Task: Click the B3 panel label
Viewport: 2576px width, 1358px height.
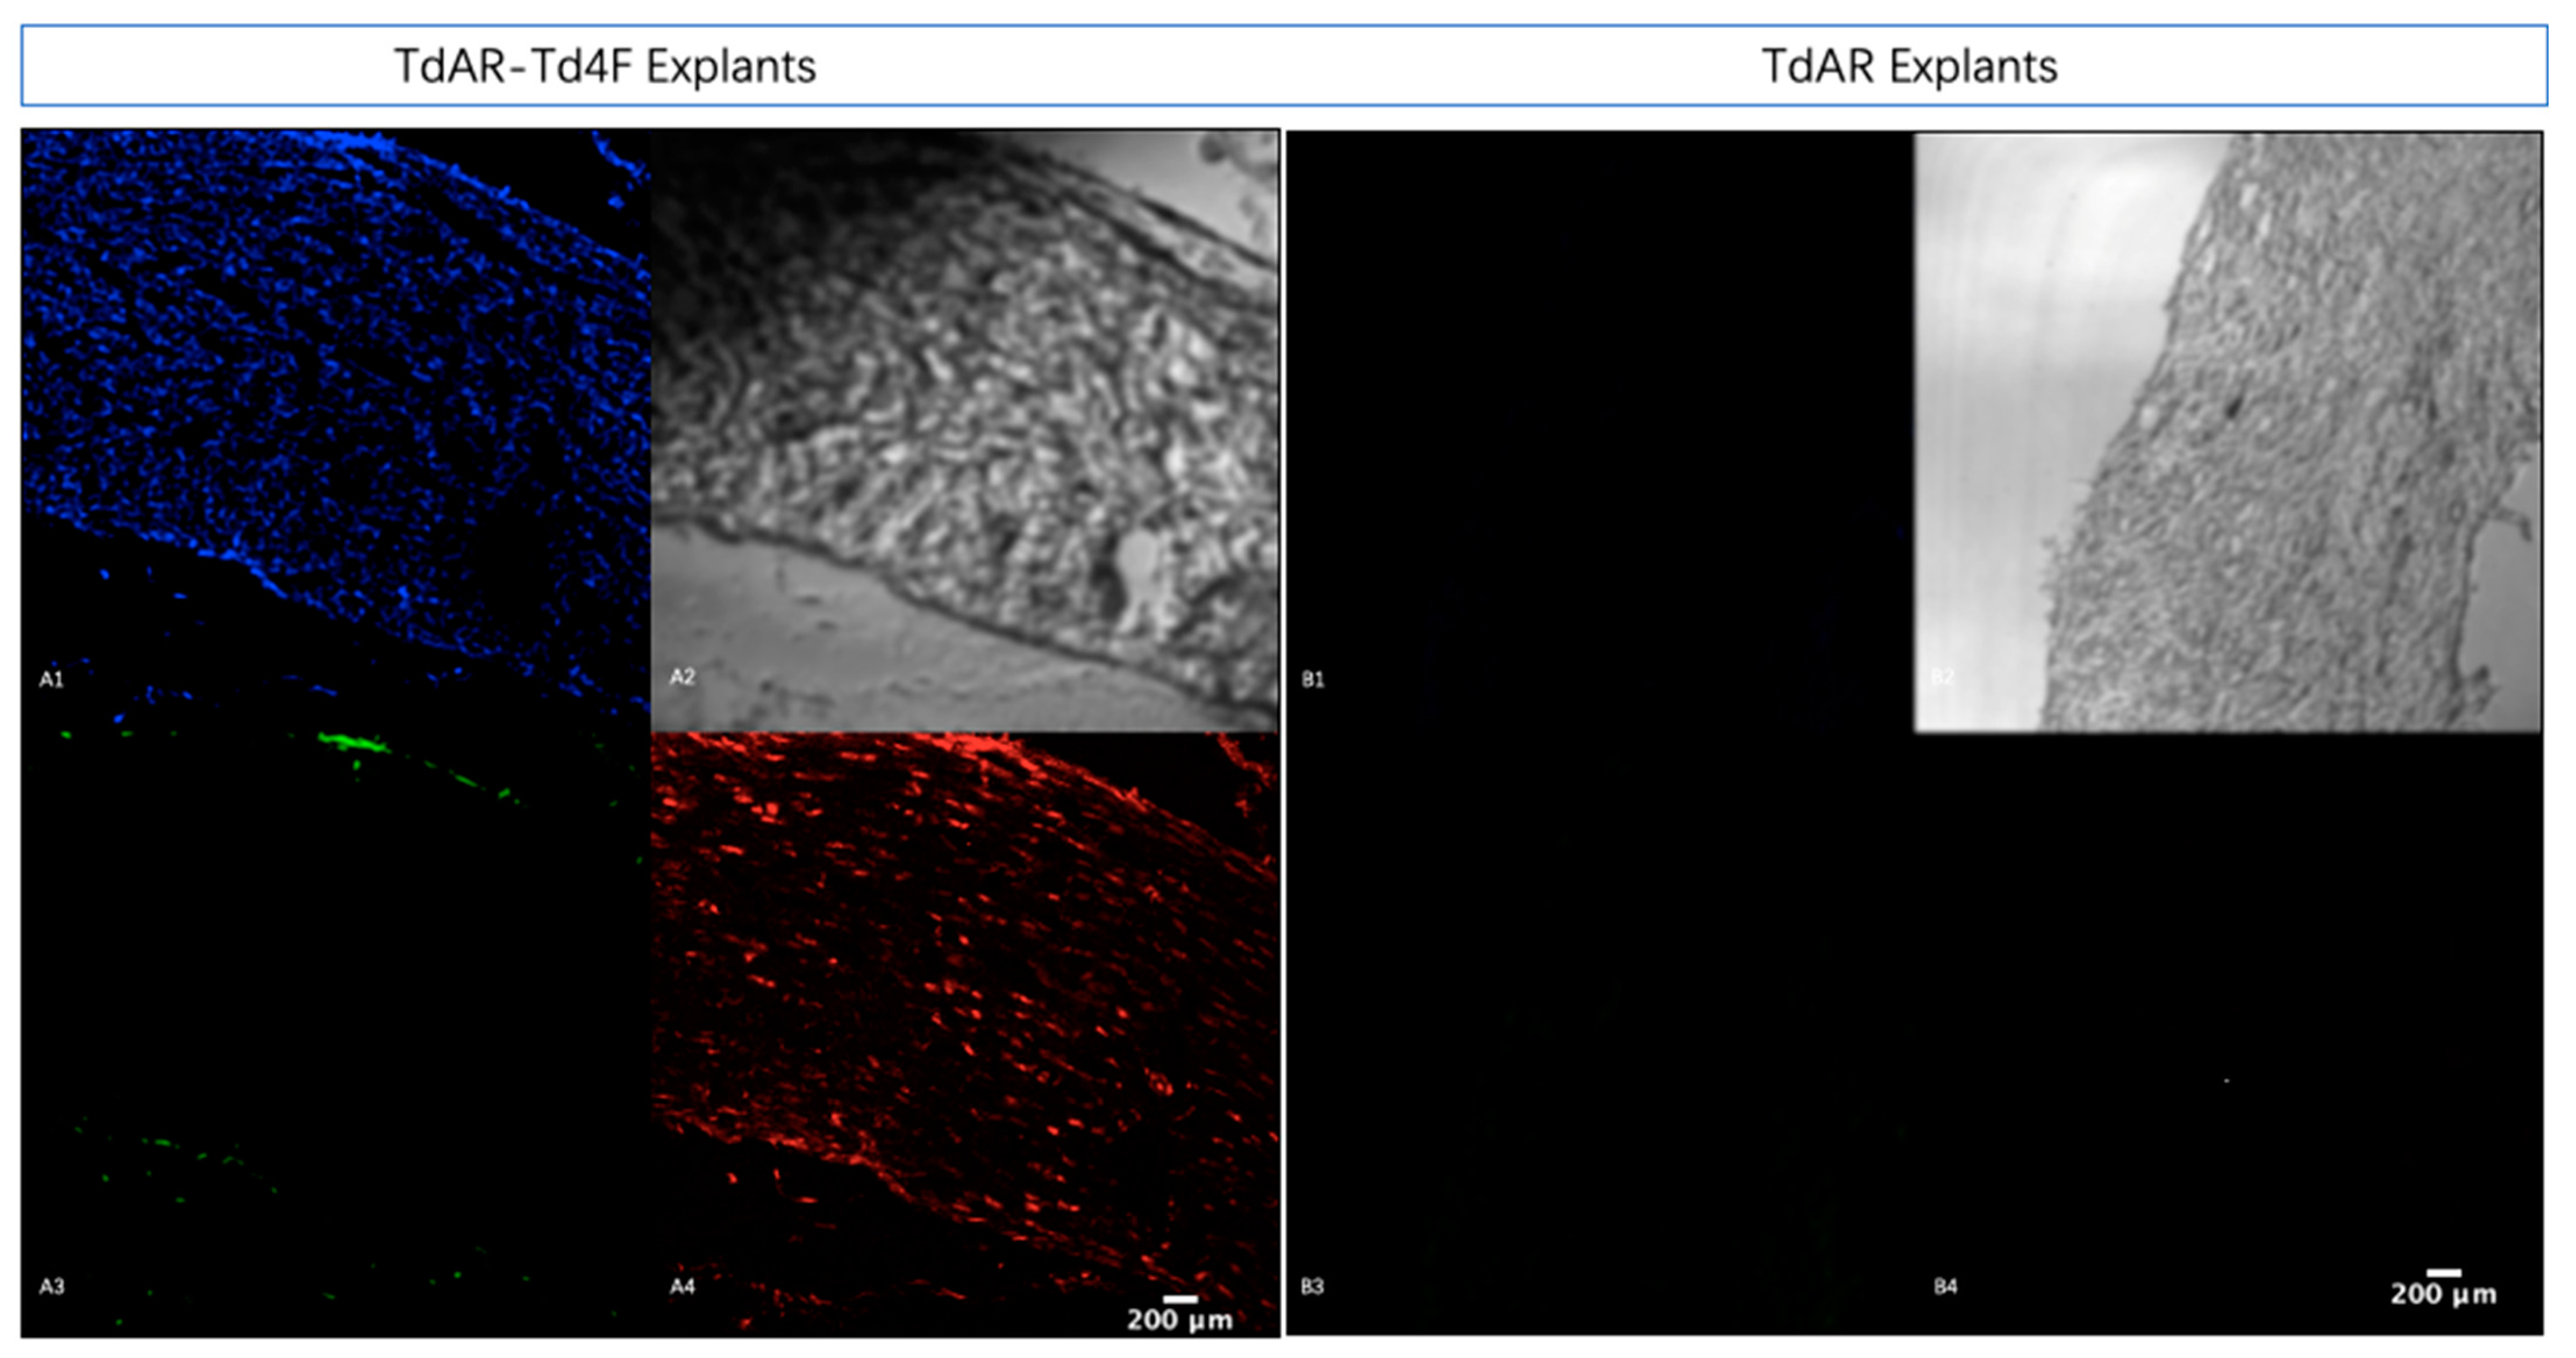Action: tap(1313, 1287)
